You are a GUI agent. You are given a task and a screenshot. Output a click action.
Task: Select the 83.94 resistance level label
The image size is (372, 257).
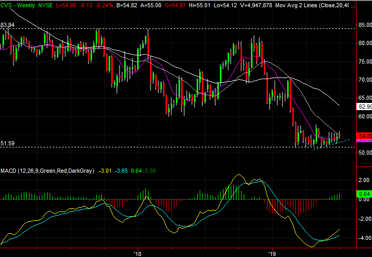[8, 25]
